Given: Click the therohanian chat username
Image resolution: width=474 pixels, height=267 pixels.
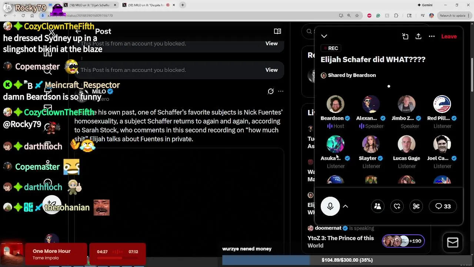Looking at the screenshot, I should point(67,208).
